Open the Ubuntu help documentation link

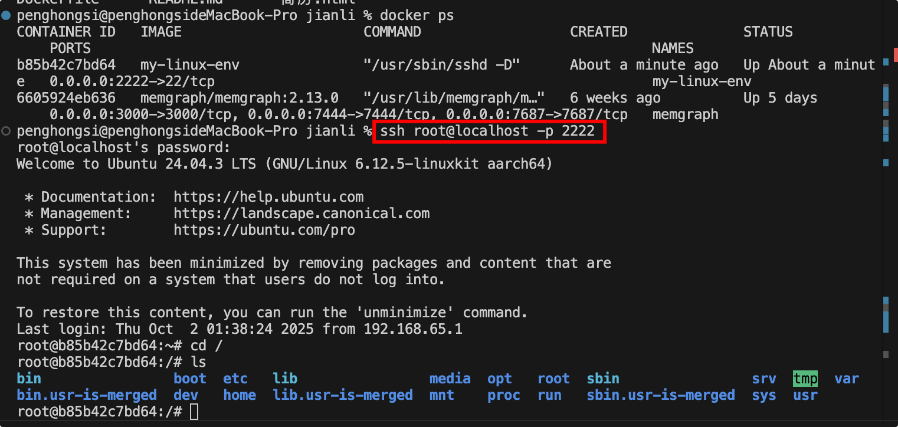268,197
